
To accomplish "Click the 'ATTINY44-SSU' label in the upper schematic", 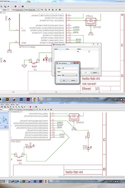I will click(x=27, y=47).
